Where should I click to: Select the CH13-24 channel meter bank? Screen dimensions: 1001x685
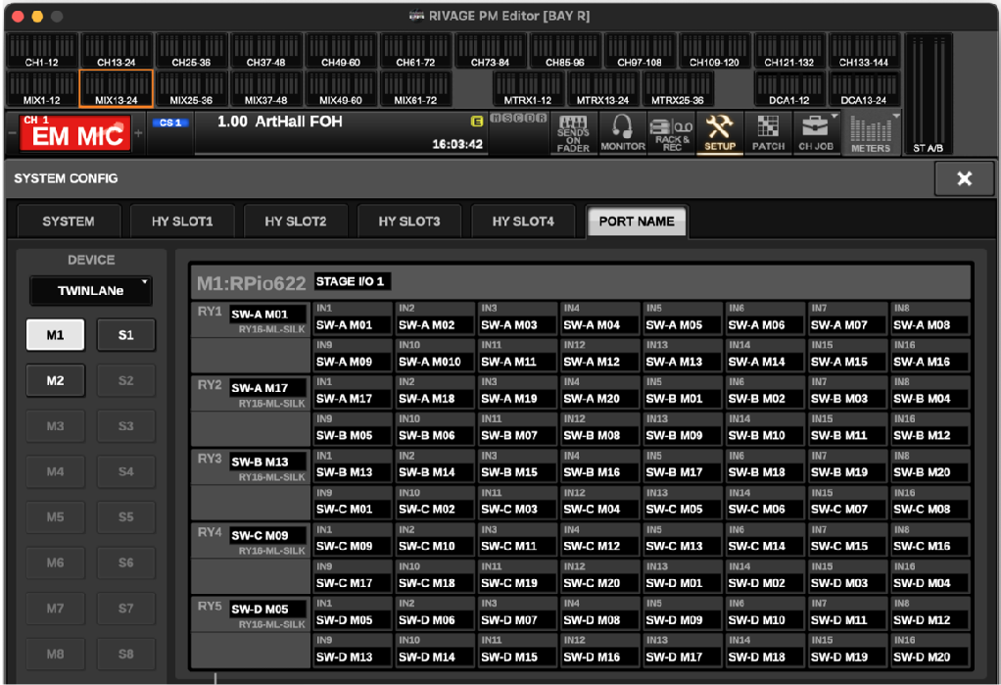(x=117, y=51)
